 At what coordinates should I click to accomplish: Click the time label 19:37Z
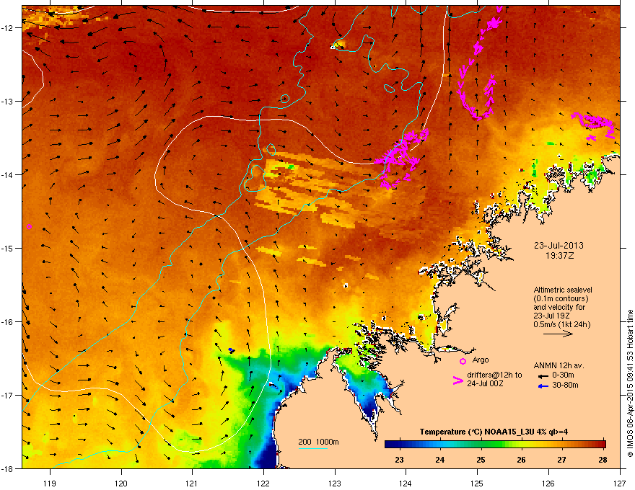559,256
